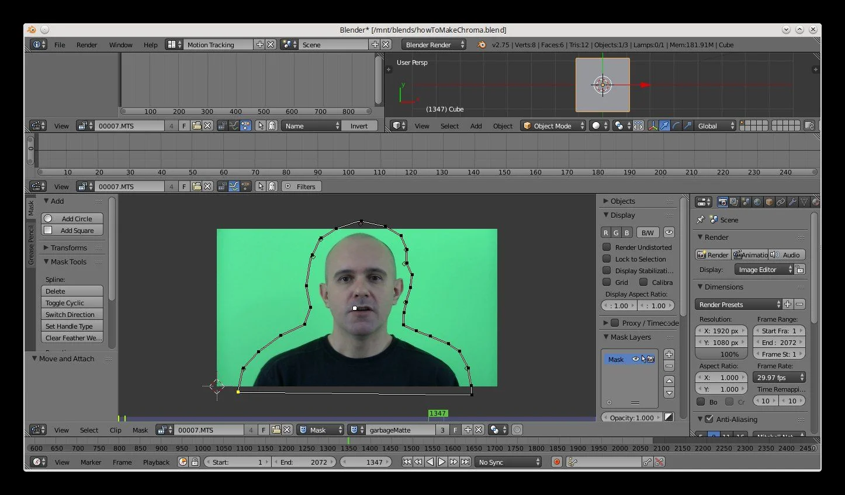This screenshot has width=845, height=495.
Task: Open the Object Mode dropdown
Action: tap(553, 126)
